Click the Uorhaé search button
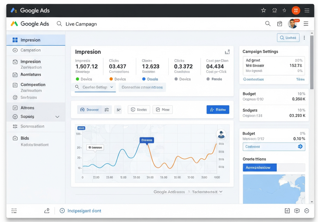318x222 pixels. [288, 38]
